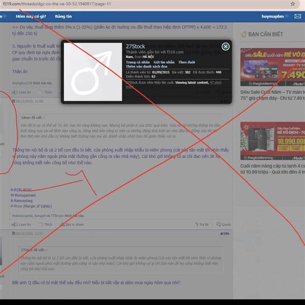Click the signature line 'P-Price (Margin of Safety)'
Image resolution: width=305 pixels, height=305 pixels.
[32, 206]
